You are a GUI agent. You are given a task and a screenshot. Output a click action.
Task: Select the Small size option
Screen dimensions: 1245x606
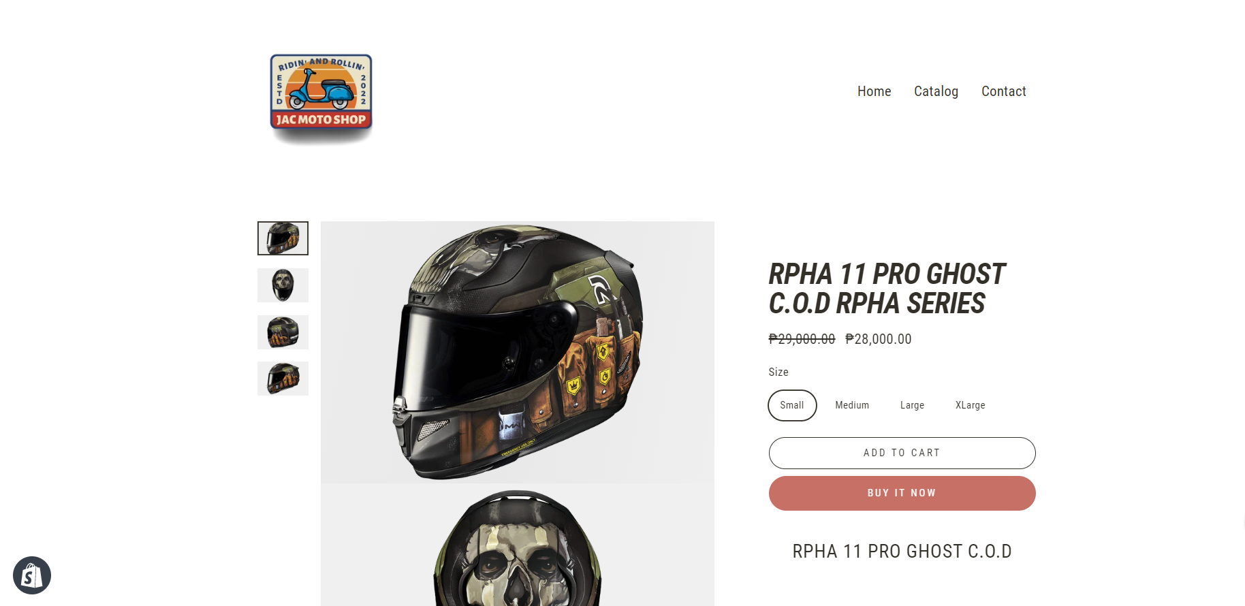point(792,405)
